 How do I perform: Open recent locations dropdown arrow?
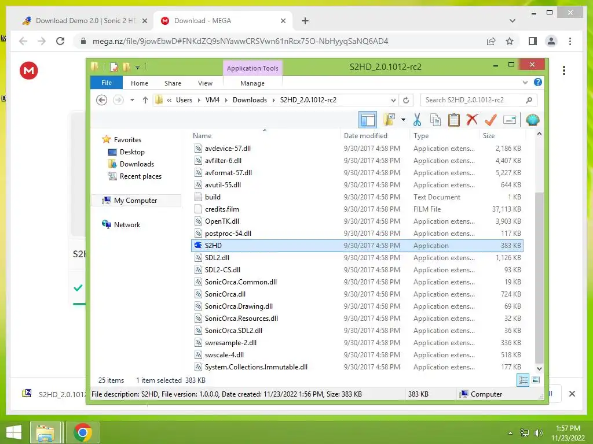click(132, 100)
